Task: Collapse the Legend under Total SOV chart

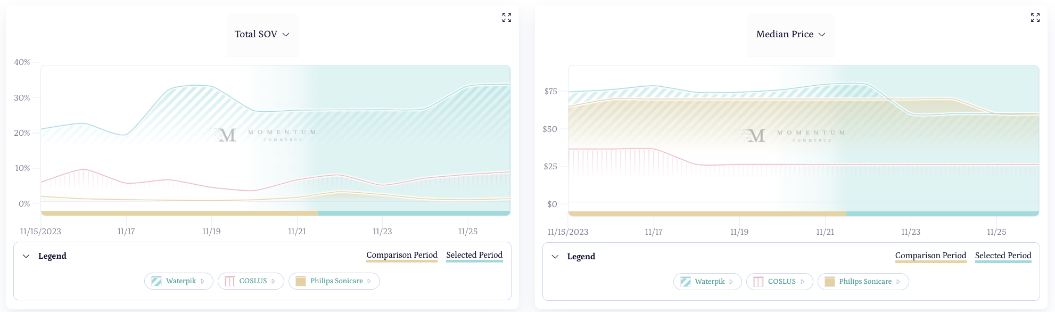Action: point(26,256)
